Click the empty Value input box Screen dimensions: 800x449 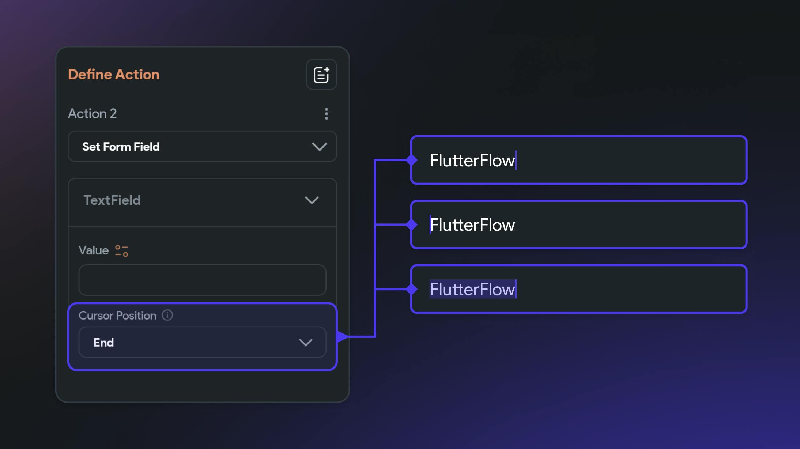(202, 280)
